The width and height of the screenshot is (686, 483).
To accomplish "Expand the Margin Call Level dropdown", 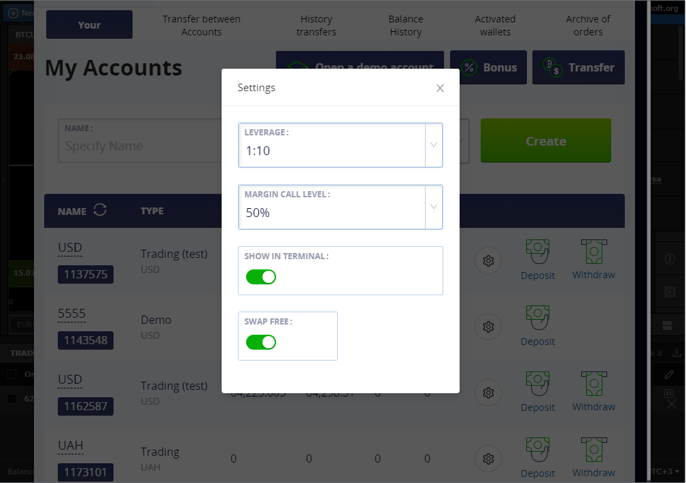I will (341, 207).
